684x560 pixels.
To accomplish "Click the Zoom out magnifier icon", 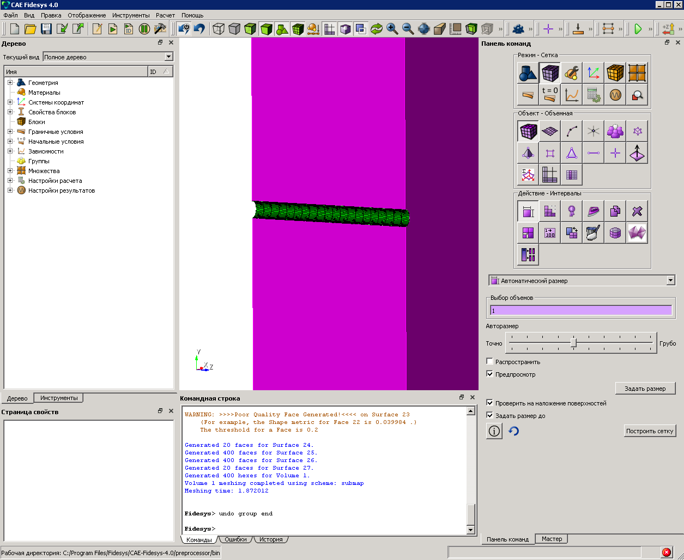I will 408,29.
